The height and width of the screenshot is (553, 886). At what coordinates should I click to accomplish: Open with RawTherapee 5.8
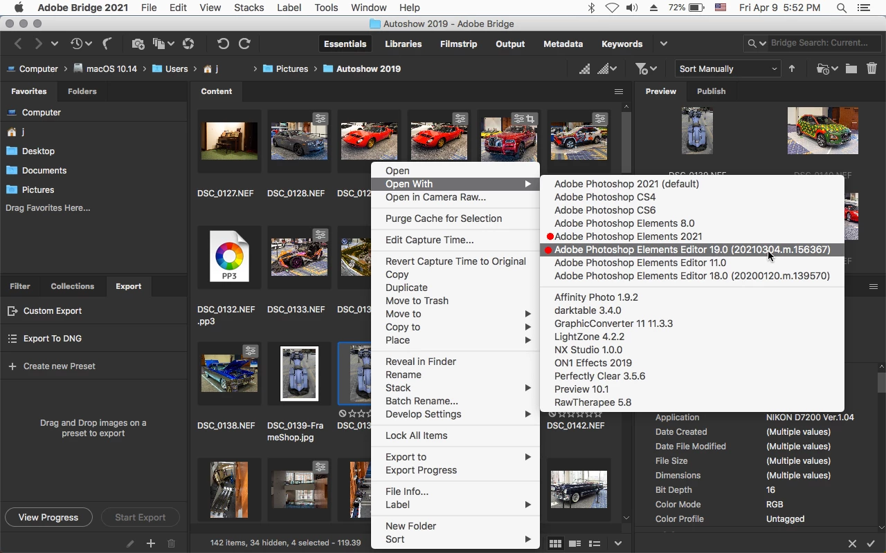coord(692,402)
